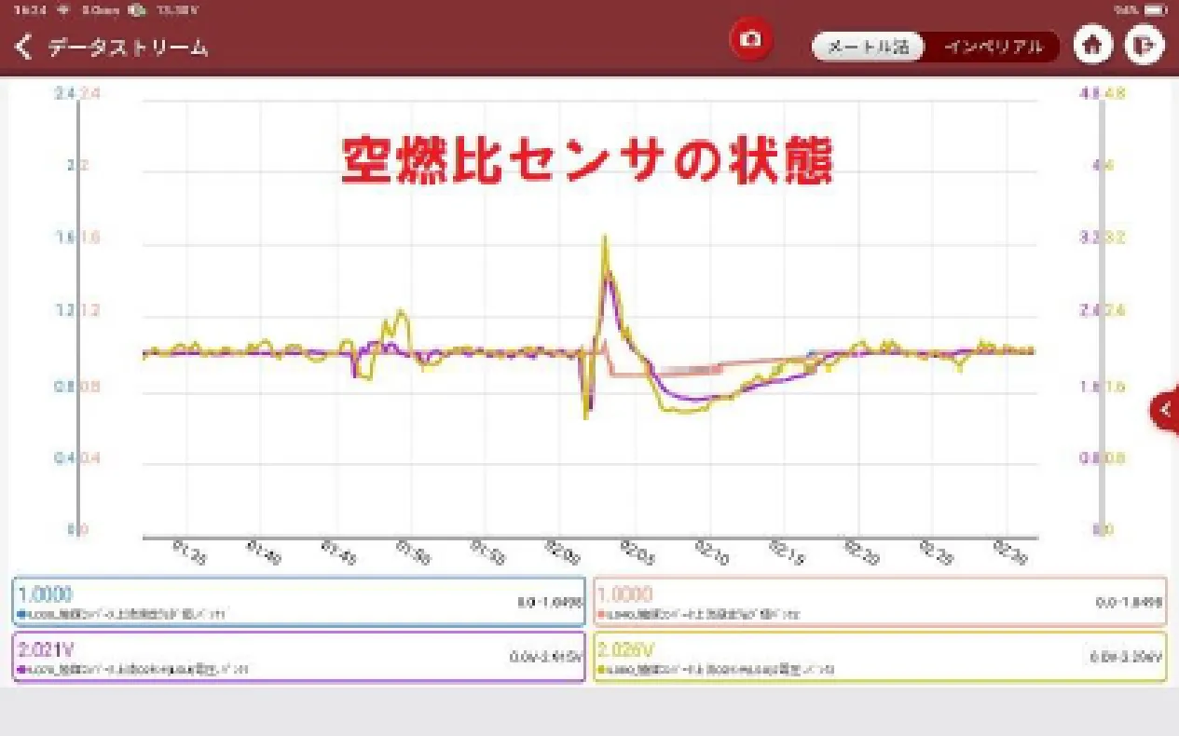
Task: Take a screenshot with the camera icon
Action: [751, 40]
